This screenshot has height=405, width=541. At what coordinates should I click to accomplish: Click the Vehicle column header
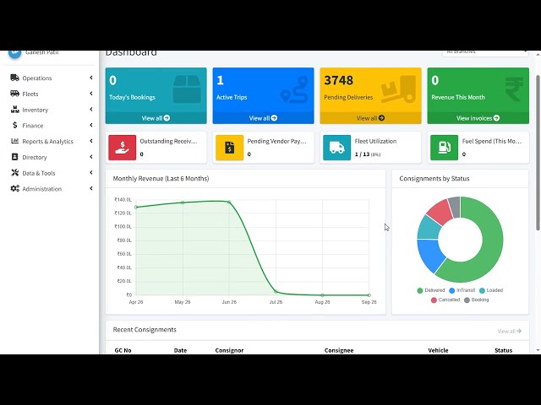point(438,350)
